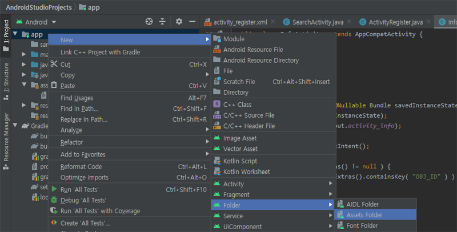Image resolution: width=457 pixels, height=232 pixels.
Task: Click the Collapse All icon in project panel
Action: 162,22
